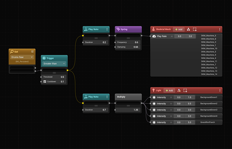Collapse handle under lower Play Note input
This screenshot has height=149, width=232.
coord(96,106)
